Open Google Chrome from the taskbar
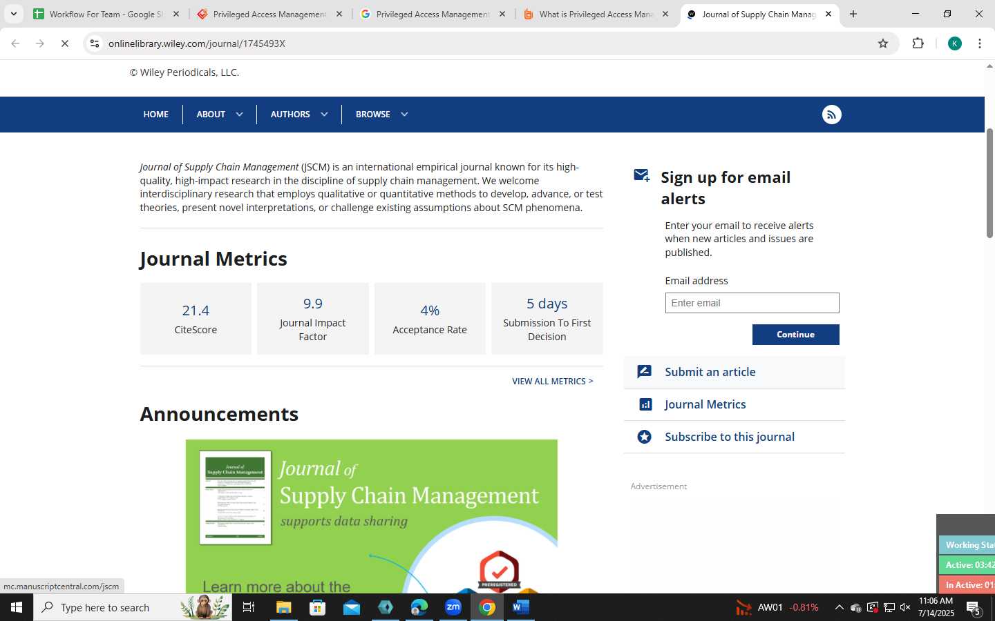995x621 pixels. point(487,607)
